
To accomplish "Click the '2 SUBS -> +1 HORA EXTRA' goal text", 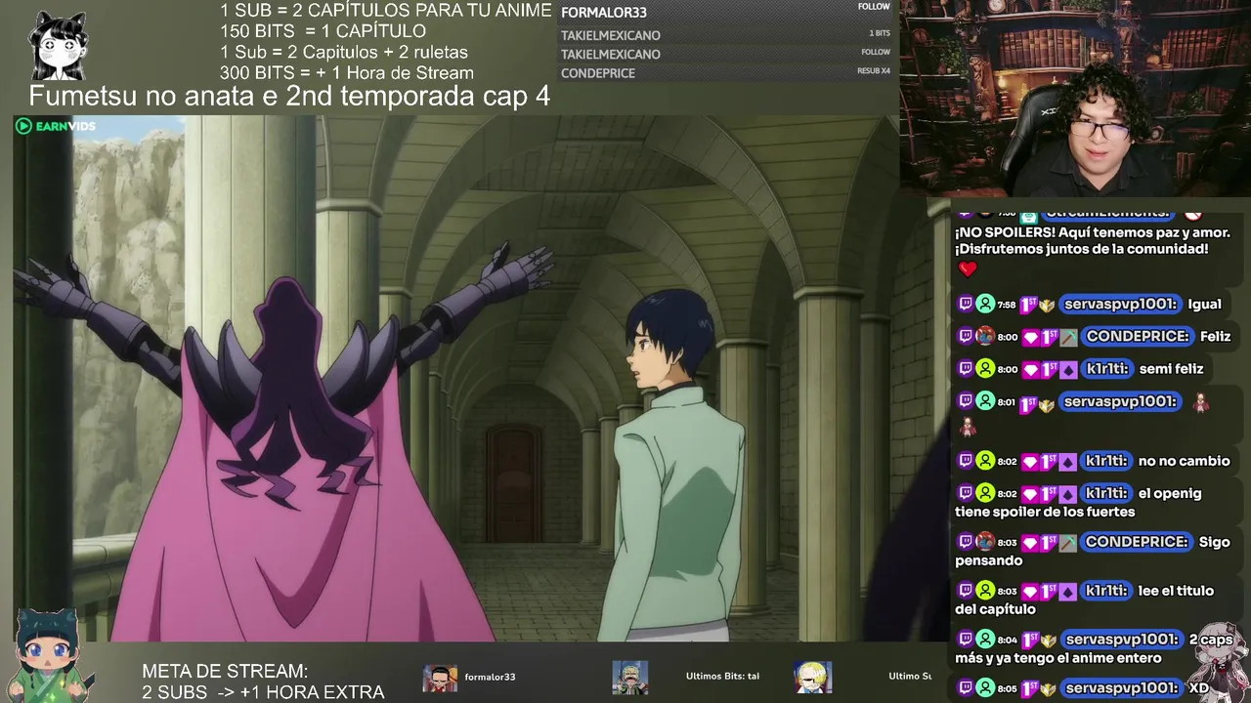I will click(263, 692).
